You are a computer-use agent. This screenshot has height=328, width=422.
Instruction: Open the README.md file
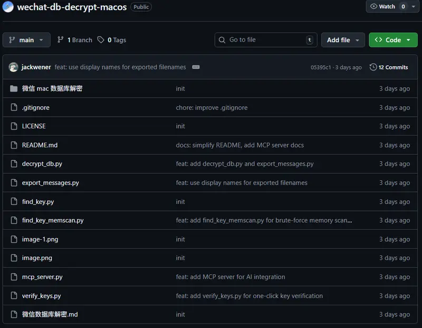[x=40, y=145]
